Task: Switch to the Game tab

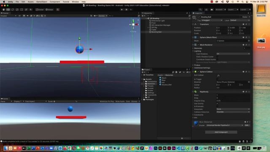Action: [5, 99]
